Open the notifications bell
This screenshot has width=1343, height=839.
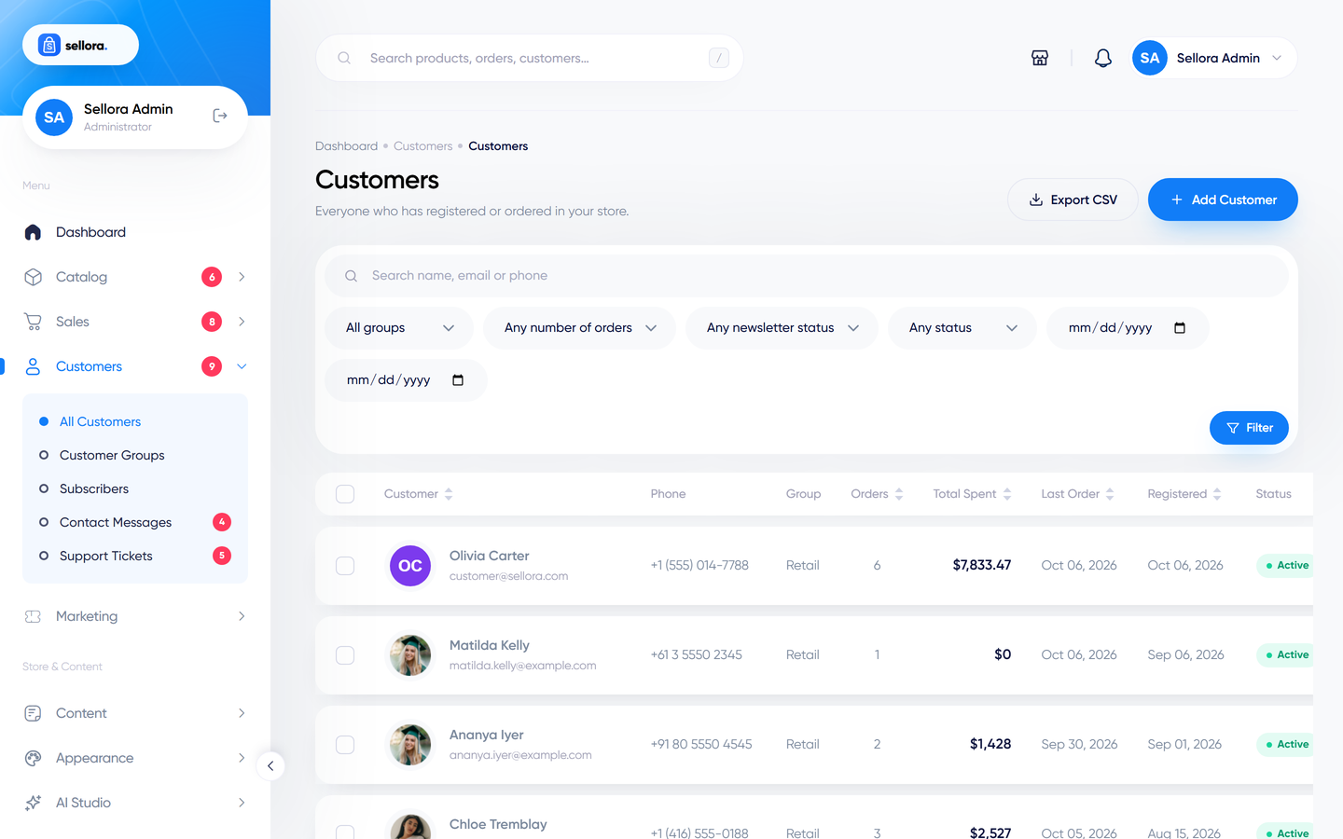pos(1103,58)
